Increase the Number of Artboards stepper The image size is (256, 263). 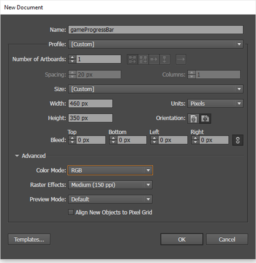(72, 57)
